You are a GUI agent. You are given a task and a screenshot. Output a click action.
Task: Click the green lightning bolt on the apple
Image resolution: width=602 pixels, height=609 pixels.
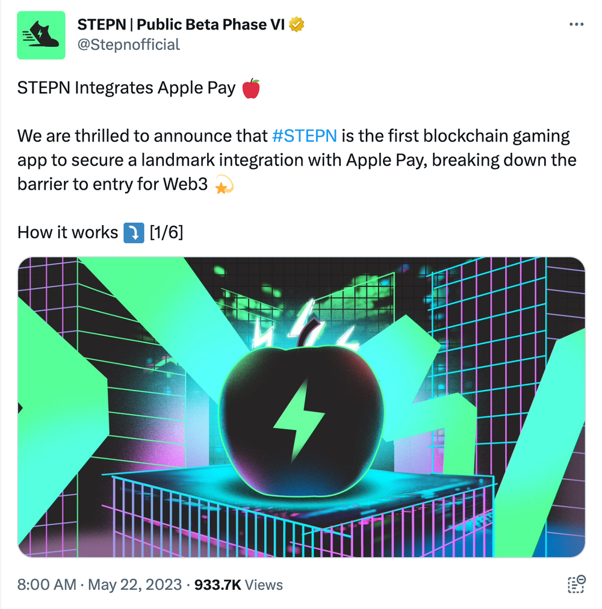tap(299, 416)
